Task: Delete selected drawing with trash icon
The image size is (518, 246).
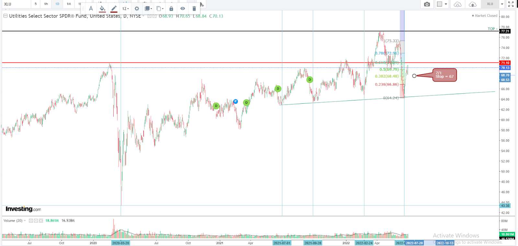Action: click(194, 9)
